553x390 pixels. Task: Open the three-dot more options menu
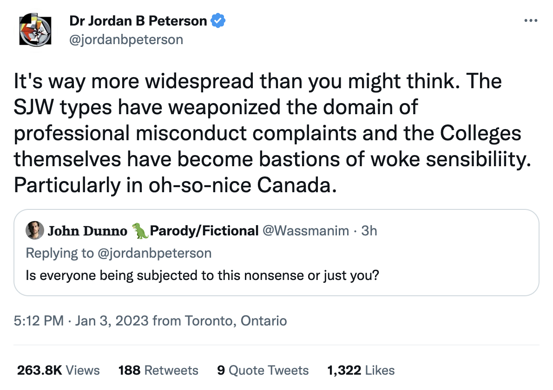(531, 21)
